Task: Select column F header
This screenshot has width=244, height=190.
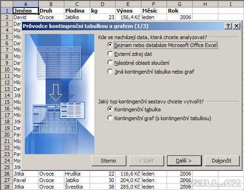Action: (154, 4)
